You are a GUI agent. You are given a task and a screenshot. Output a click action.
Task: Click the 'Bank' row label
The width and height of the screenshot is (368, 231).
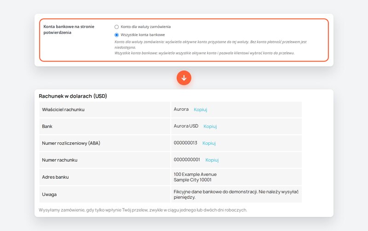tap(47, 126)
